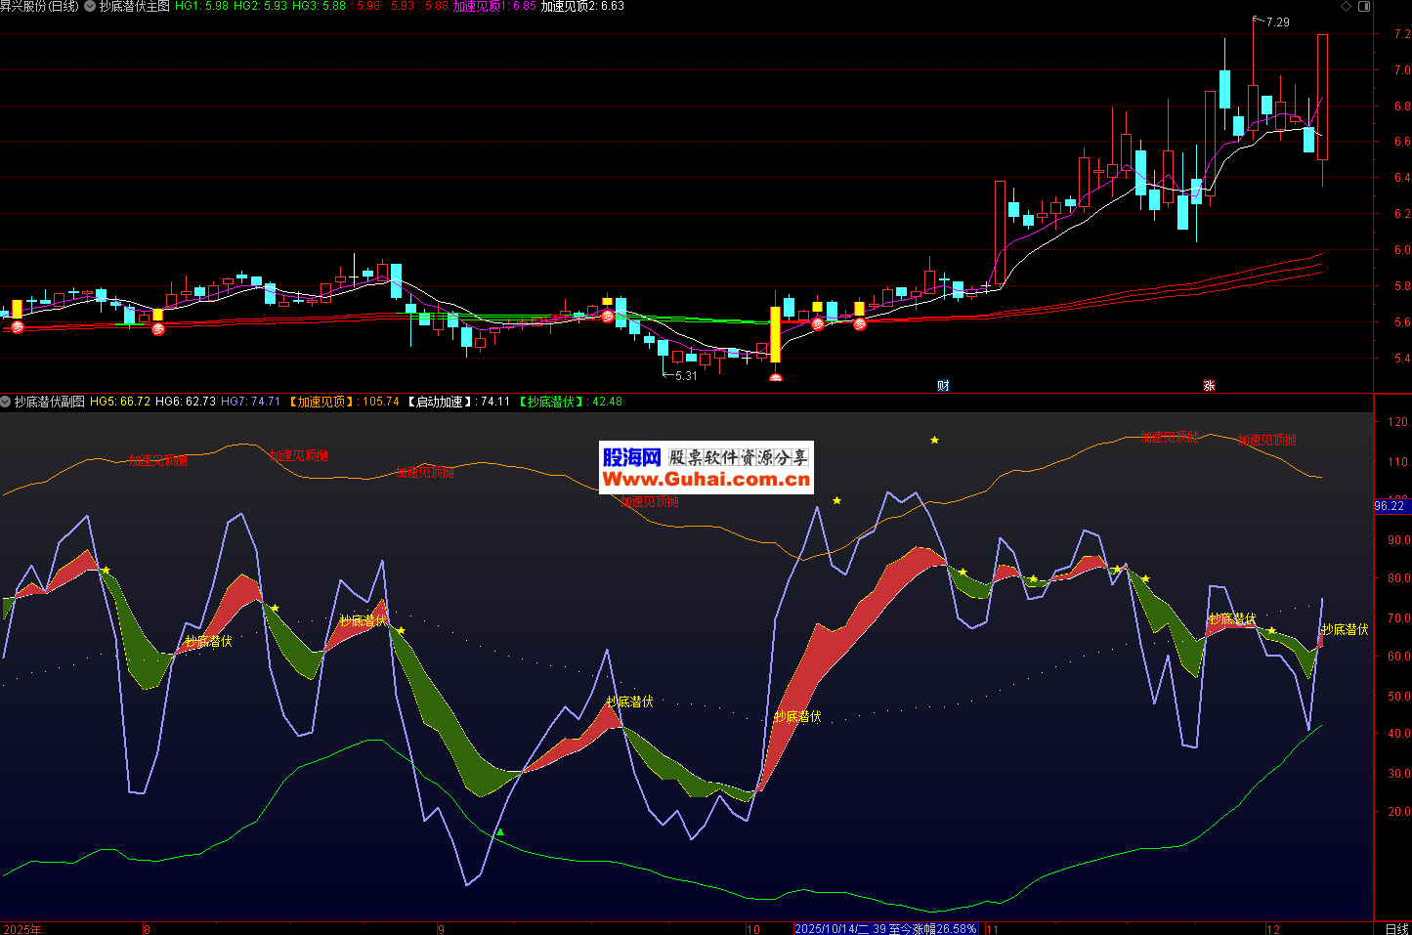Click the 抄底潜伏 signal label directly below the watermark

[x=629, y=702]
